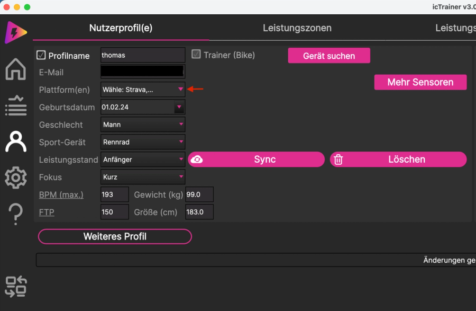This screenshot has height=311, width=476.
Task: Click the cloud icon on Sync button
Action: tap(197, 159)
